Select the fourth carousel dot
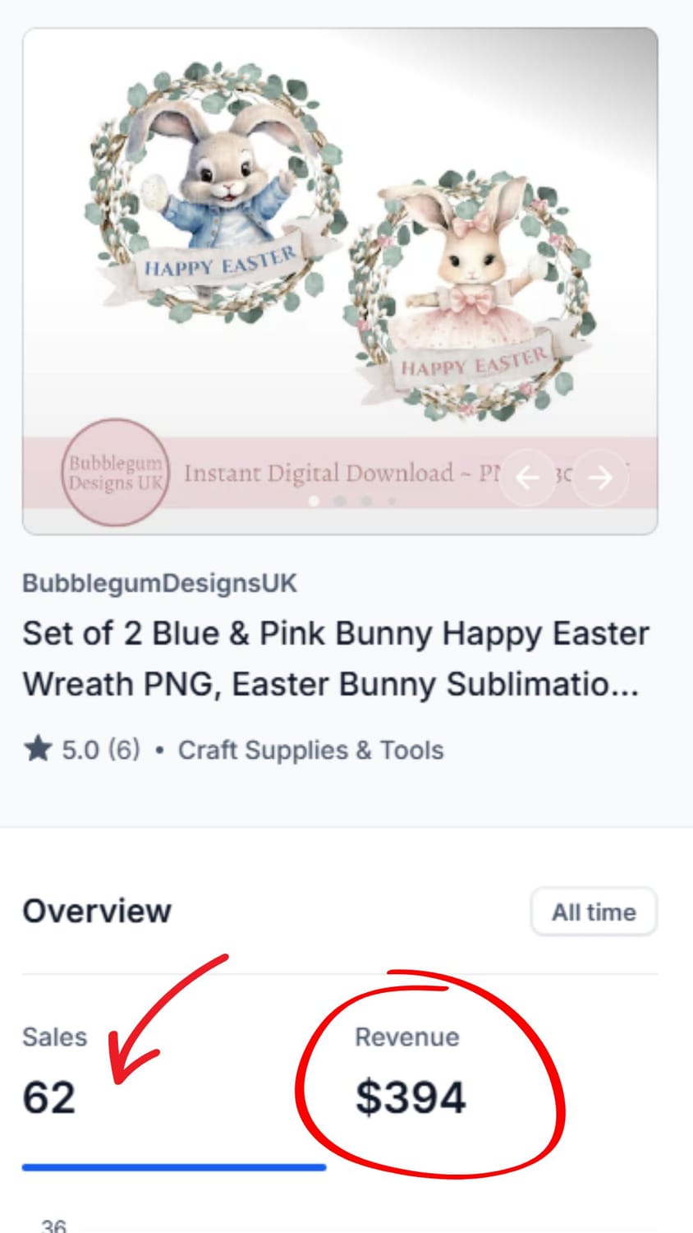The image size is (693, 1233). point(392,501)
